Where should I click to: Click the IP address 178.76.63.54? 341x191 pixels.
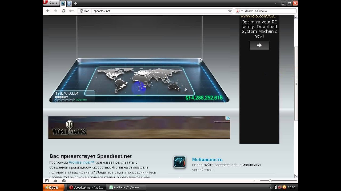point(67,93)
